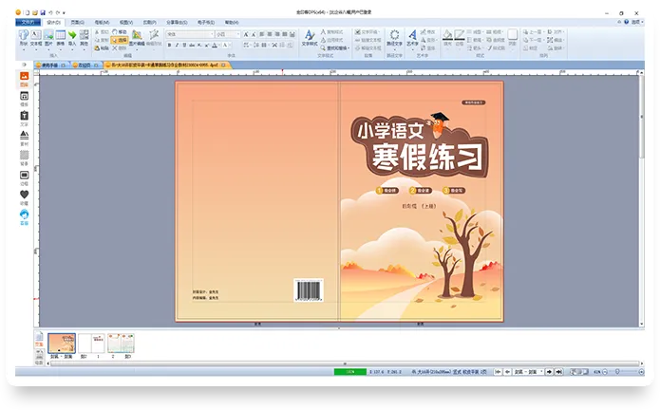Click the Insert Picture icon
Image resolution: width=660 pixels, height=410 pixels.
[47, 36]
